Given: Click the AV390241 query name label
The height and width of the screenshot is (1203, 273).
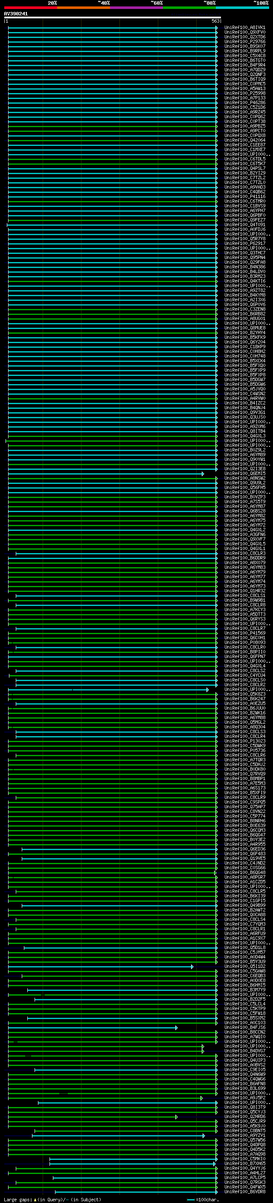Looking at the screenshot, I should pyautogui.click(x=16, y=14).
